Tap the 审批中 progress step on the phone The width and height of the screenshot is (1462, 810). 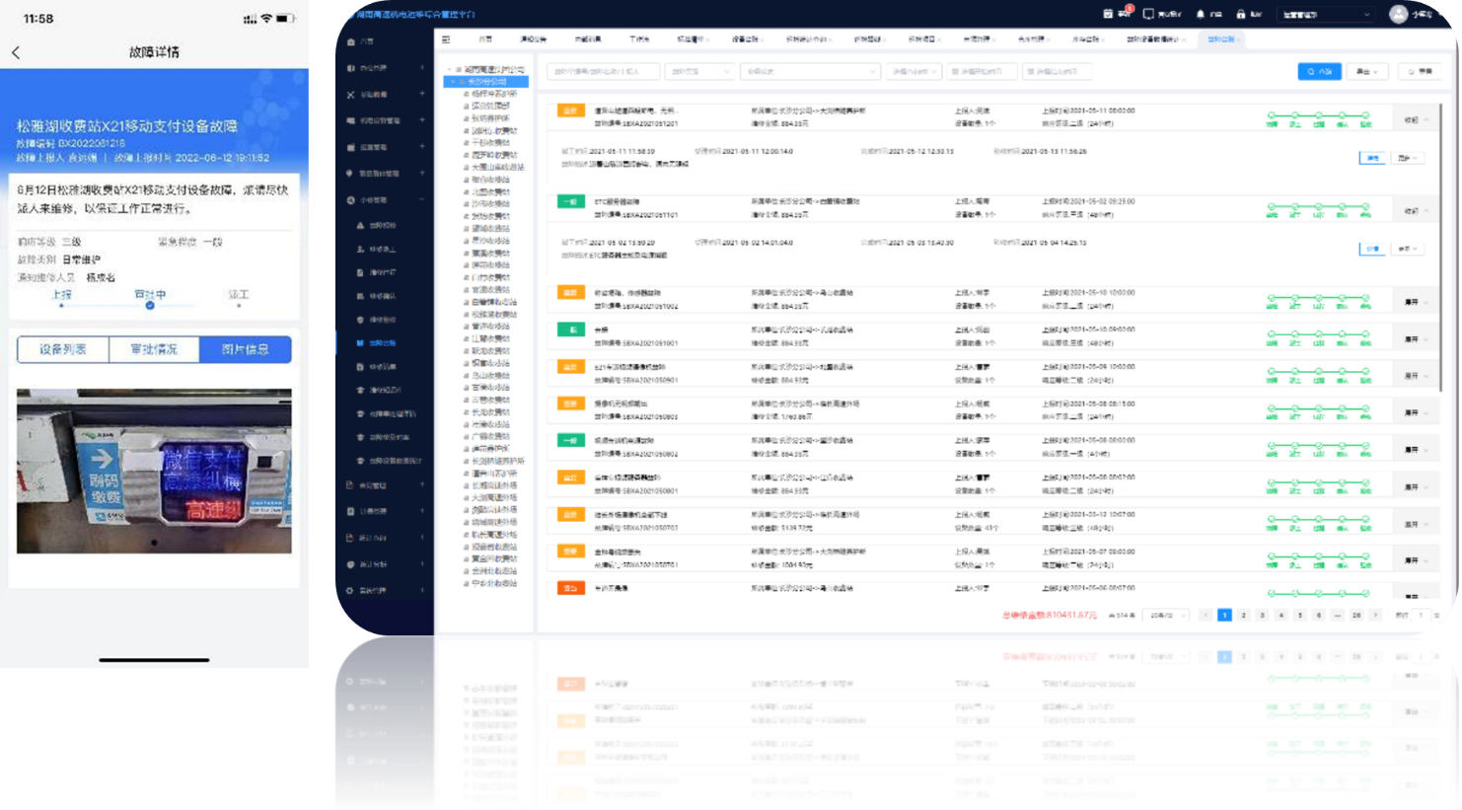tap(150, 298)
